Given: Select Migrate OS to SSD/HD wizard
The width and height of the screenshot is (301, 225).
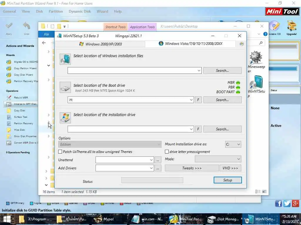Looking at the screenshot, I should 22,62.
